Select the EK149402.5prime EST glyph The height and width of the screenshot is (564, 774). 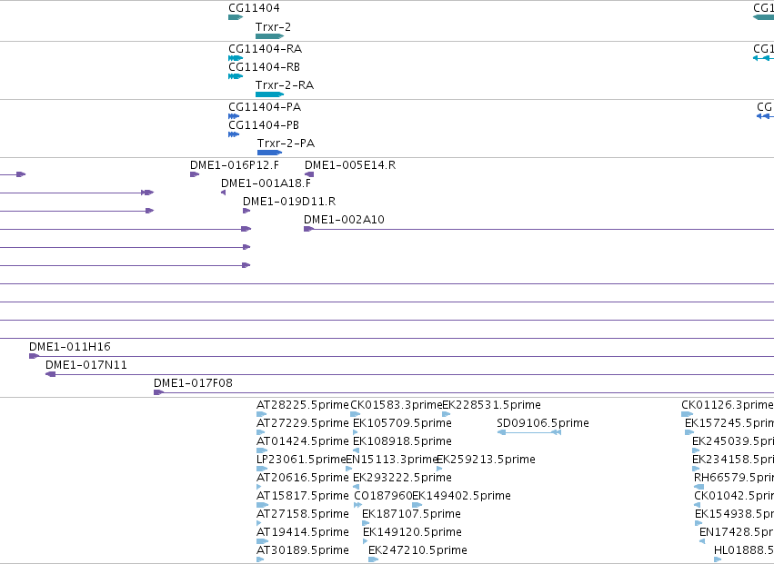(417, 505)
